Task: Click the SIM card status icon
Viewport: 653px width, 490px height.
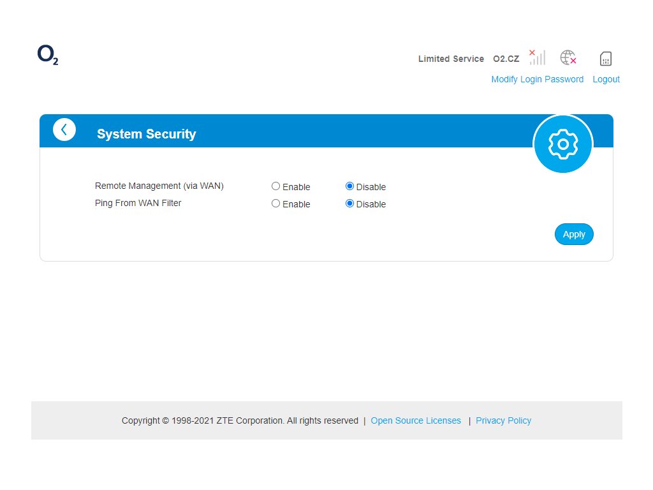Action: point(606,59)
